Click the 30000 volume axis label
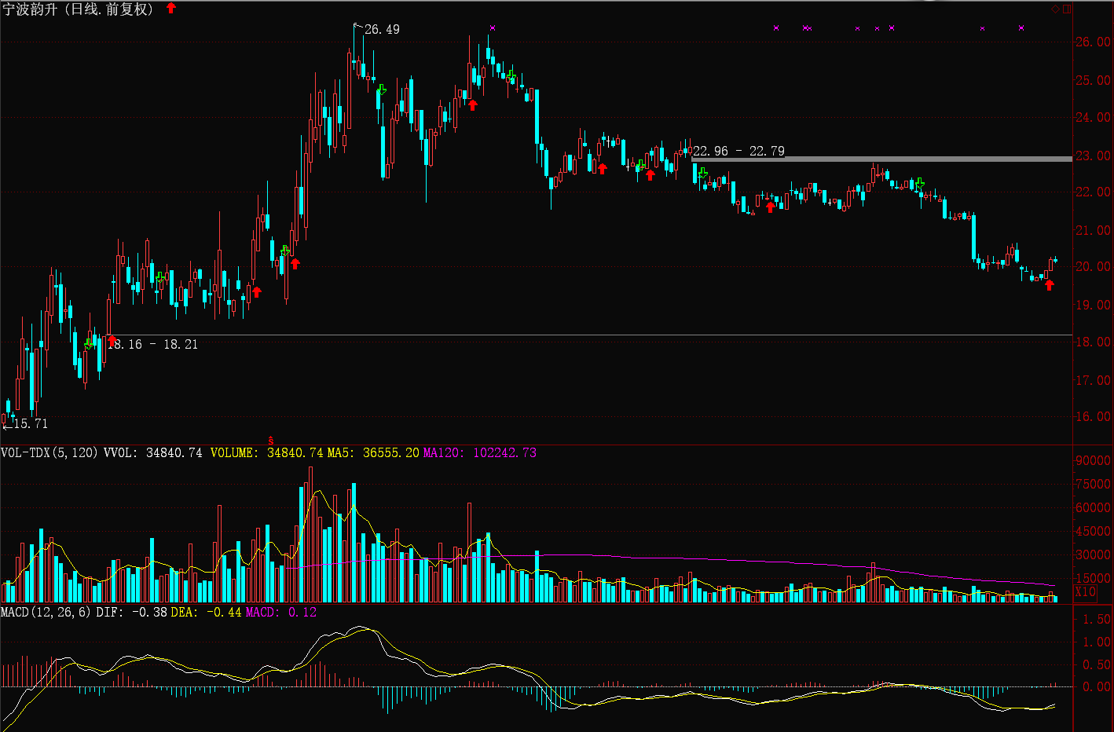The width and height of the screenshot is (1114, 732). 1094,554
